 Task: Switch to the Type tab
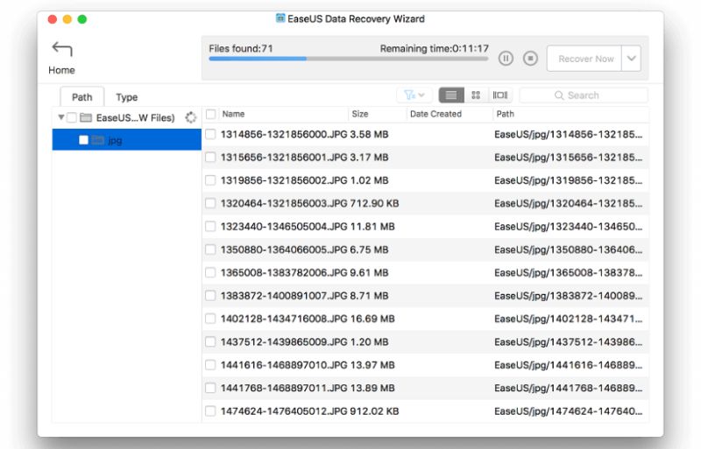click(127, 97)
